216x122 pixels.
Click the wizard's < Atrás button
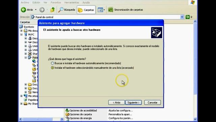tap(116, 102)
